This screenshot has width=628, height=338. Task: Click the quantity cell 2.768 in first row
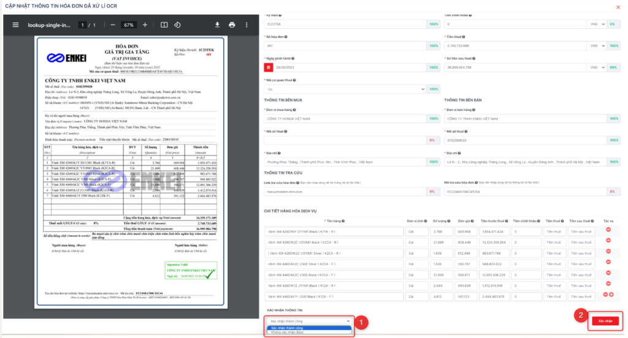pos(442,231)
